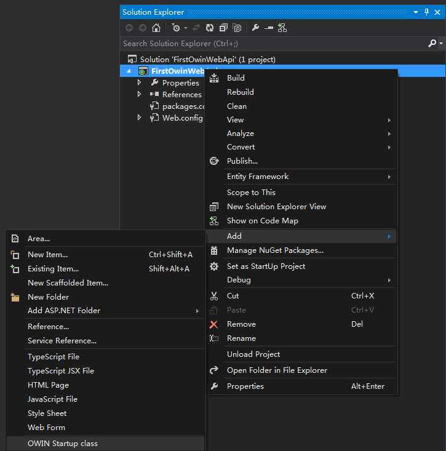446x451 pixels.
Task: Expand the Web.config tree node
Action: (x=139, y=118)
